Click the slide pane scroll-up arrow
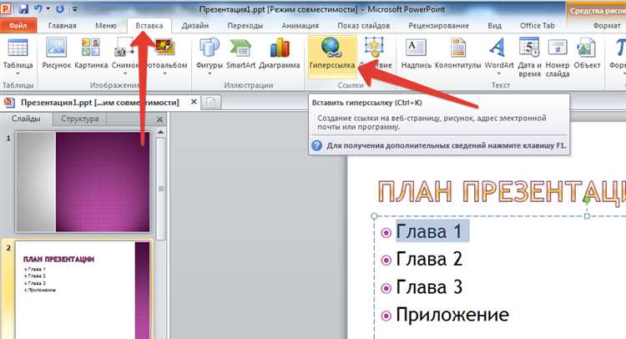Screen dimensions: 626x339 [161, 132]
